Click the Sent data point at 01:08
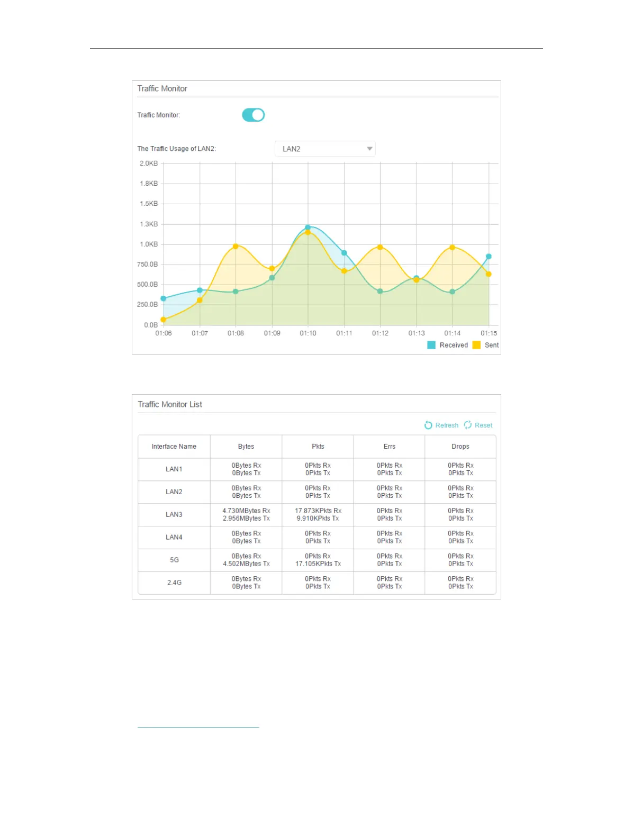Image resolution: width=633 pixels, height=837 pixels. pos(236,247)
